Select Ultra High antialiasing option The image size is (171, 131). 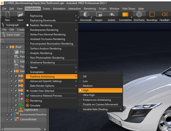(x=89, y=95)
